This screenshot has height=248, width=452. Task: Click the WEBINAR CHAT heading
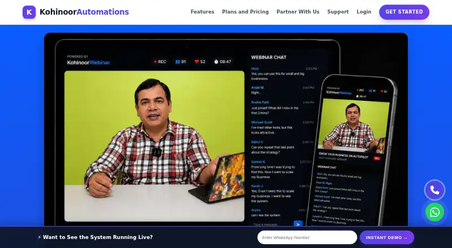(269, 57)
